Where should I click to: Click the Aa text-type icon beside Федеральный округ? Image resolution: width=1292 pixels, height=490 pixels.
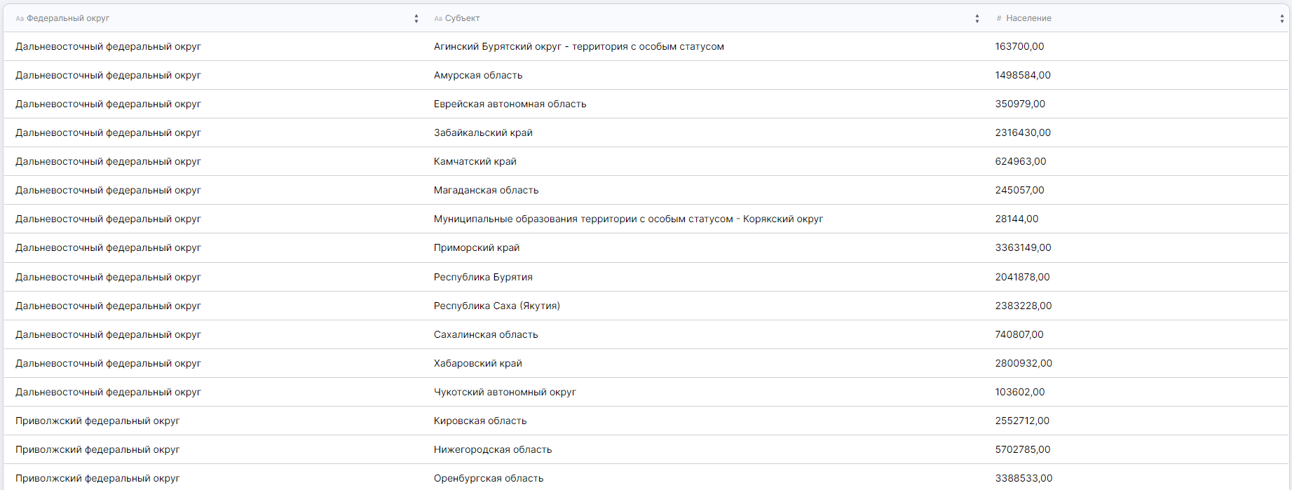(20, 19)
